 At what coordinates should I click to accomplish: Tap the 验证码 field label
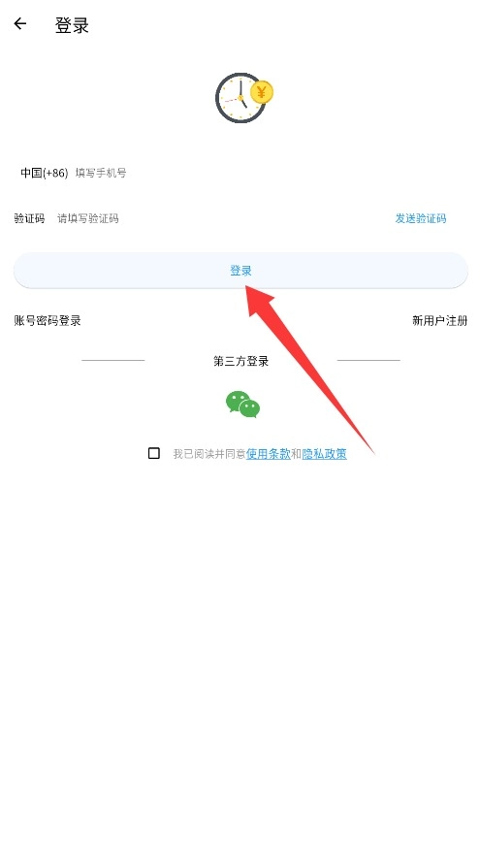click(x=30, y=218)
